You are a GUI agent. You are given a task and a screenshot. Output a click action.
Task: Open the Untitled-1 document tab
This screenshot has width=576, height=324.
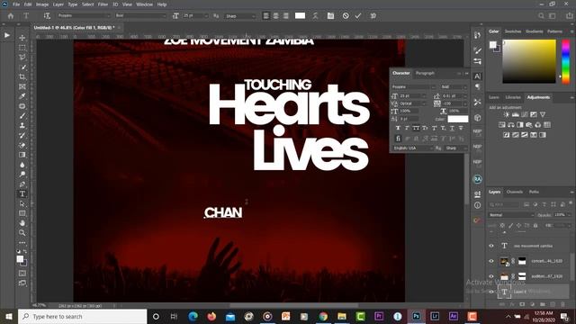[74, 28]
